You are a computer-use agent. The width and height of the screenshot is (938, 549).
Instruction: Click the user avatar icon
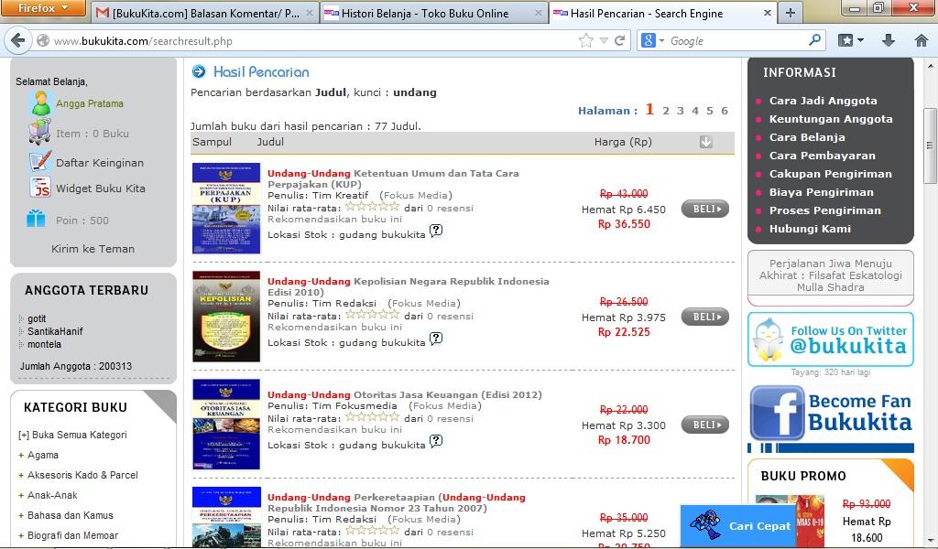click(x=40, y=103)
